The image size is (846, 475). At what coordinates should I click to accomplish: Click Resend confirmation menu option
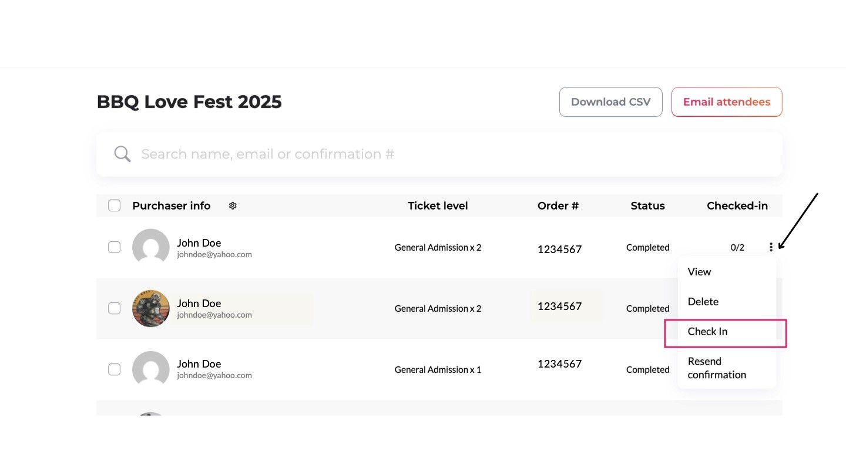pyautogui.click(x=717, y=368)
